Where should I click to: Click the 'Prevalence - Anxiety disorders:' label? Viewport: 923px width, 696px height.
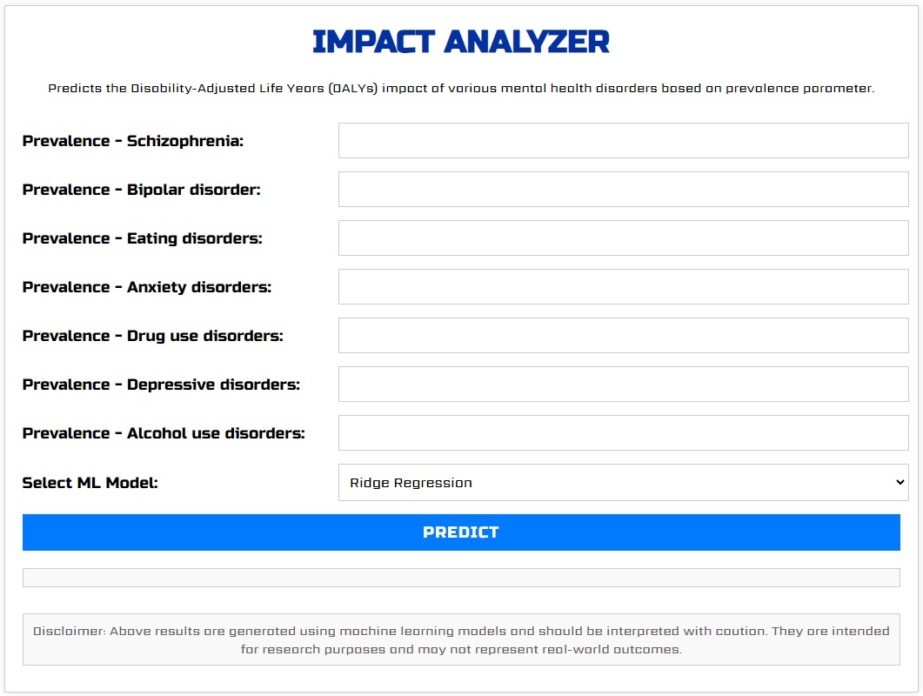pos(146,287)
